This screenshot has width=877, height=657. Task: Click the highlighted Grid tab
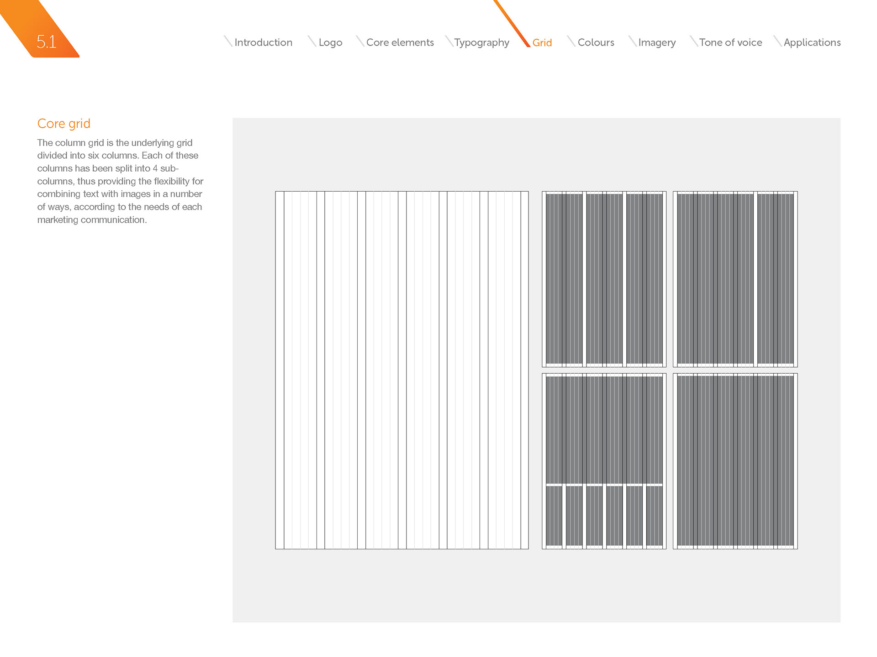[542, 42]
